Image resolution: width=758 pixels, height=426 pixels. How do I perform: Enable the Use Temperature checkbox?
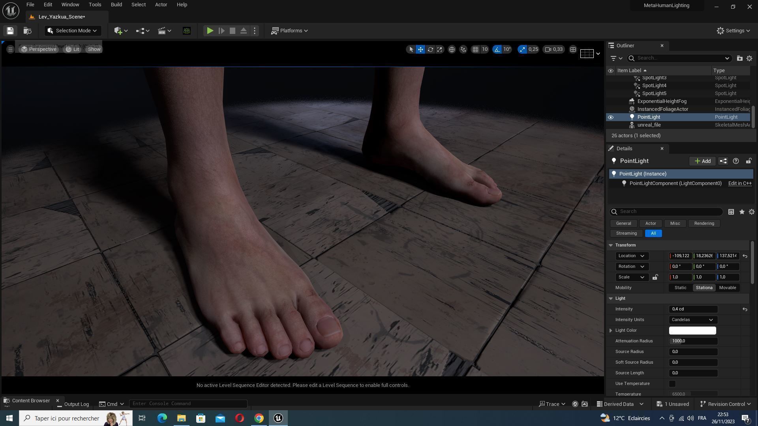click(x=672, y=384)
